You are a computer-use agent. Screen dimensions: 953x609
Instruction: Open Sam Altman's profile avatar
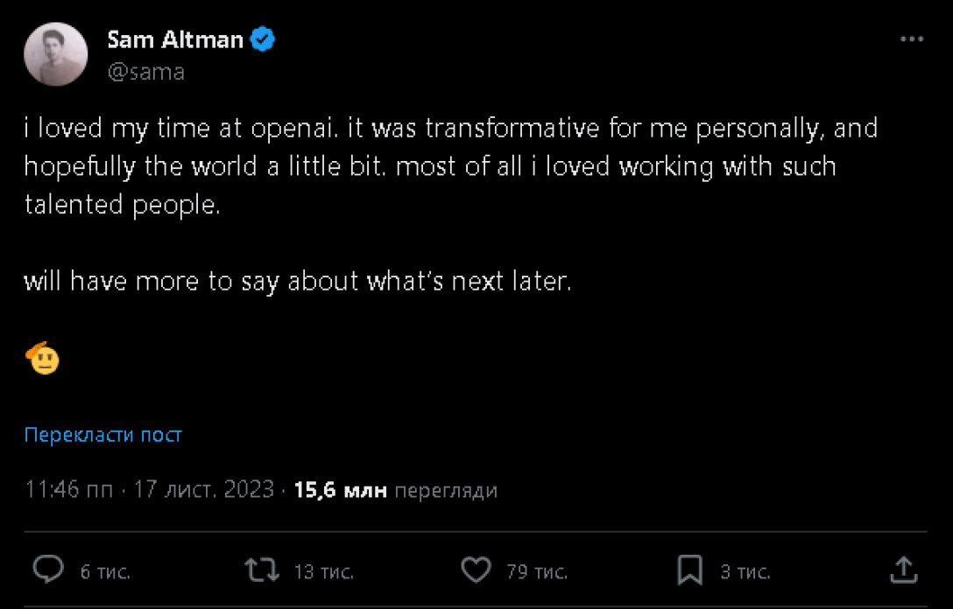[x=56, y=54]
